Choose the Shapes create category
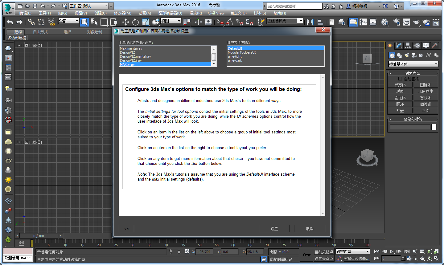The width and height of the screenshot is (444, 265). 399,55
